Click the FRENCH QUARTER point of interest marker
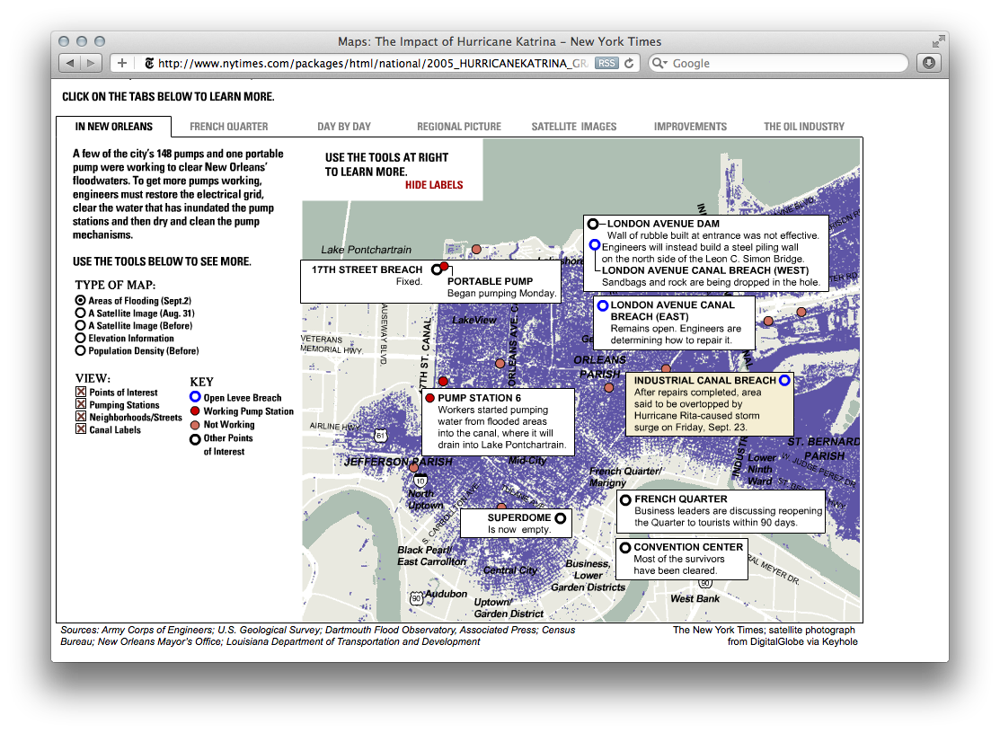1000x733 pixels. [626, 499]
